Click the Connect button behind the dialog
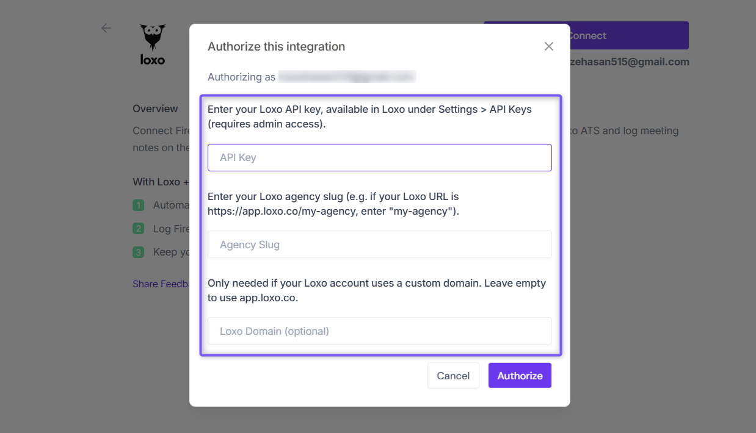This screenshot has width=756, height=433. click(629, 35)
